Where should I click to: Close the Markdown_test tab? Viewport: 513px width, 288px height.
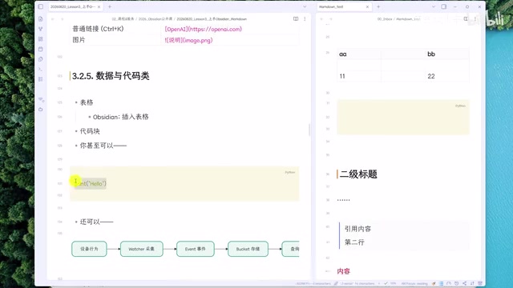367,6
